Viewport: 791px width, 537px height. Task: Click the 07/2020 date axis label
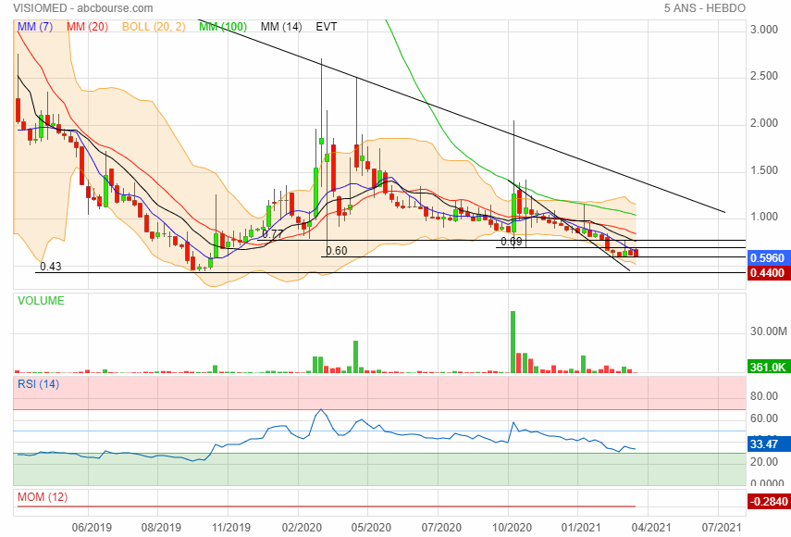tap(441, 528)
